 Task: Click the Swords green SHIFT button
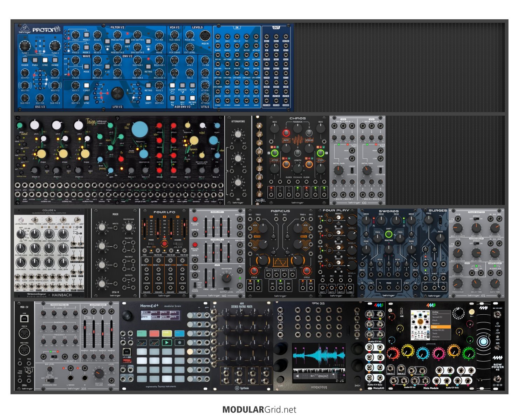point(389,234)
